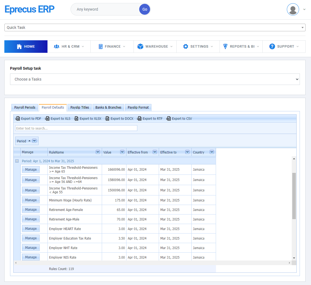This screenshot has width=311, height=285.
Task: Click the grid scroll up arrow
Action: (x=294, y=158)
